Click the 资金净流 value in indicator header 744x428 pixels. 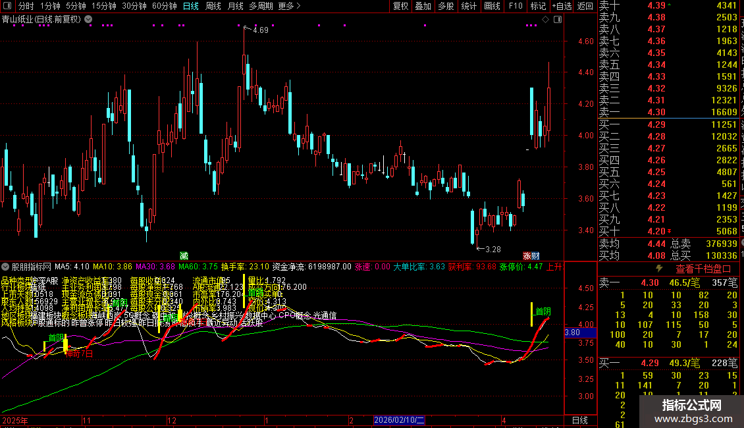coord(311,267)
